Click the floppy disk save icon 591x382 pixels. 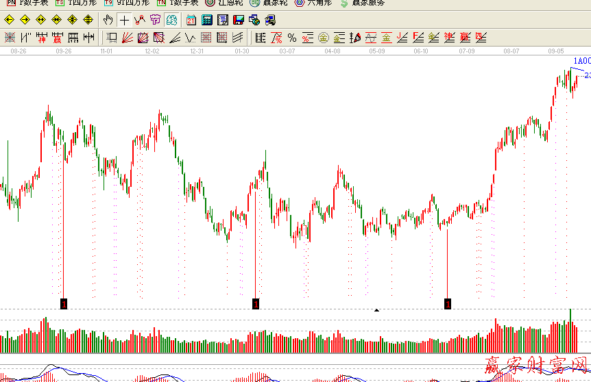pyautogui.click(x=238, y=20)
